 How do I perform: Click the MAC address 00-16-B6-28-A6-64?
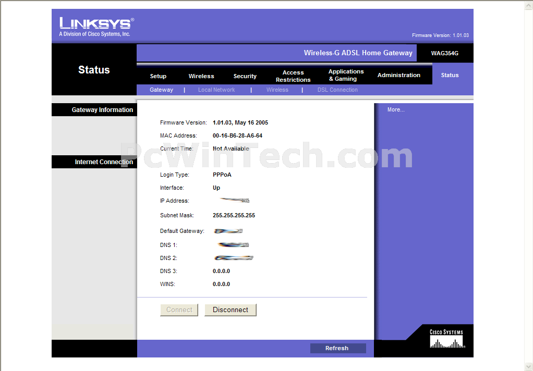point(238,135)
